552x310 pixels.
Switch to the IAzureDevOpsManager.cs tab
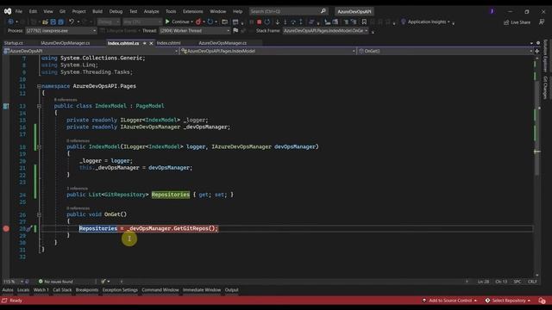pyautogui.click(x=66, y=43)
